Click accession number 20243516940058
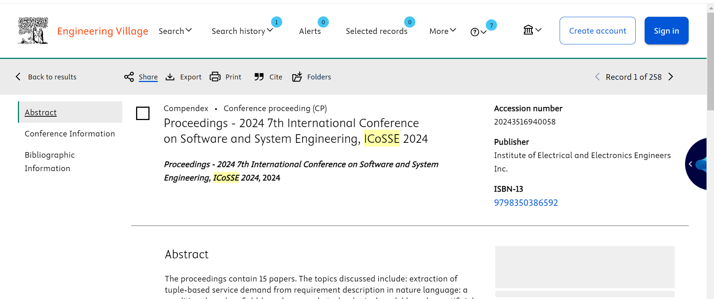The width and height of the screenshot is (714, 299). 525,122
